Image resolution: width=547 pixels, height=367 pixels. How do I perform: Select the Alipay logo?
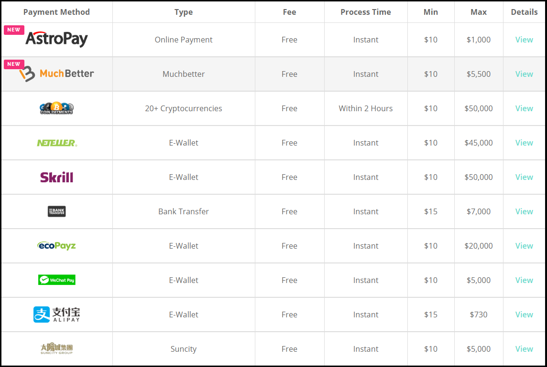click(56, 315)
